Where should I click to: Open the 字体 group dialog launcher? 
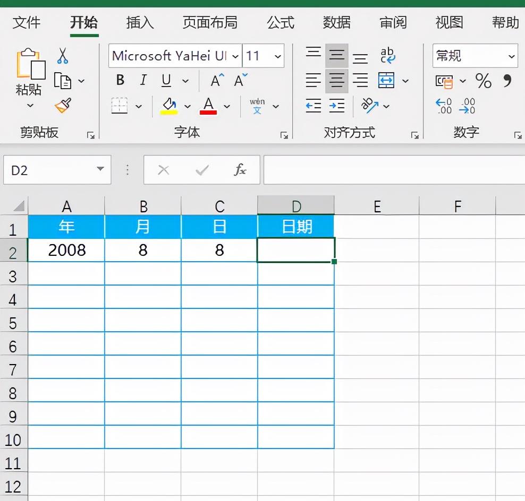pos(284,135)
